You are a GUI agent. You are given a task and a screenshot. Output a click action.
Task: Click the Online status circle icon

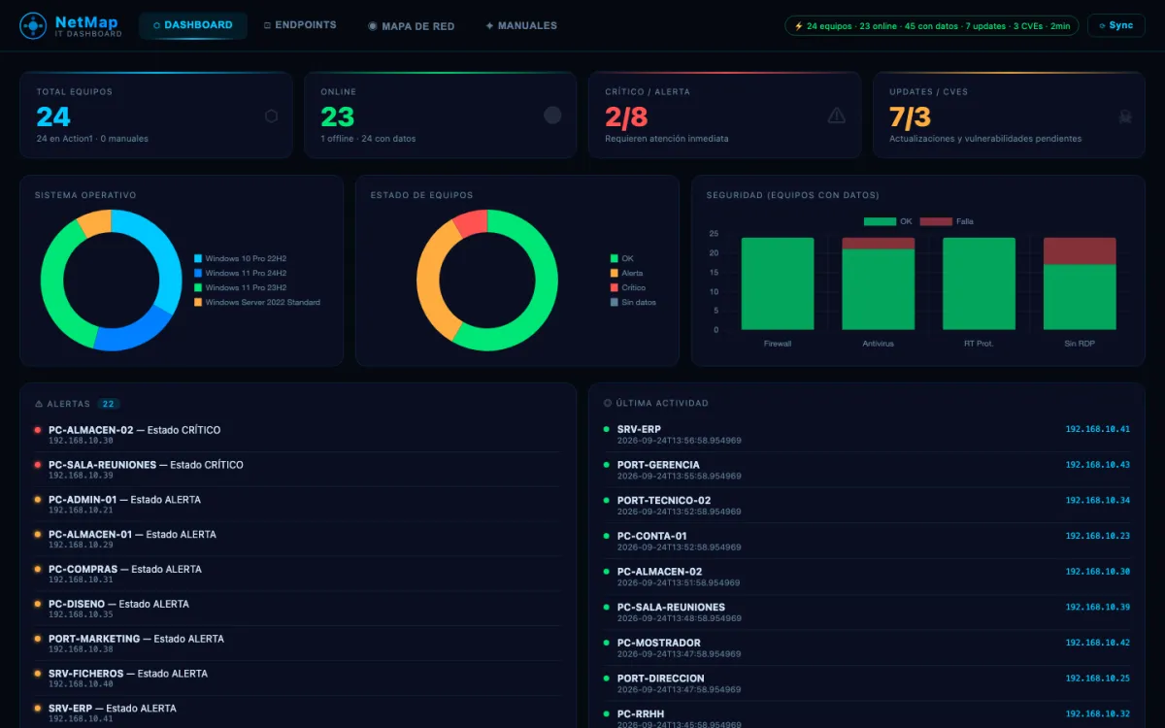[x=552, y=116]
